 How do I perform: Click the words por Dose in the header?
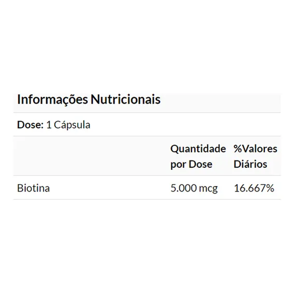tap(191, 164)
